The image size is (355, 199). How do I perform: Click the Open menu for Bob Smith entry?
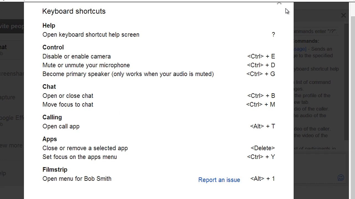77,179
